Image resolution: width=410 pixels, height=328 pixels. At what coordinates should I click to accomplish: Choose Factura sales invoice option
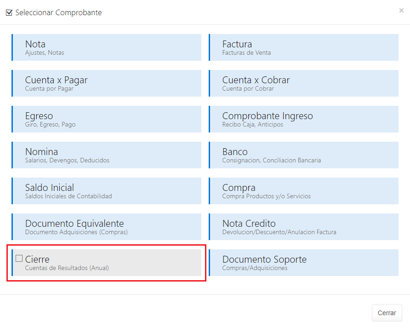303,47
